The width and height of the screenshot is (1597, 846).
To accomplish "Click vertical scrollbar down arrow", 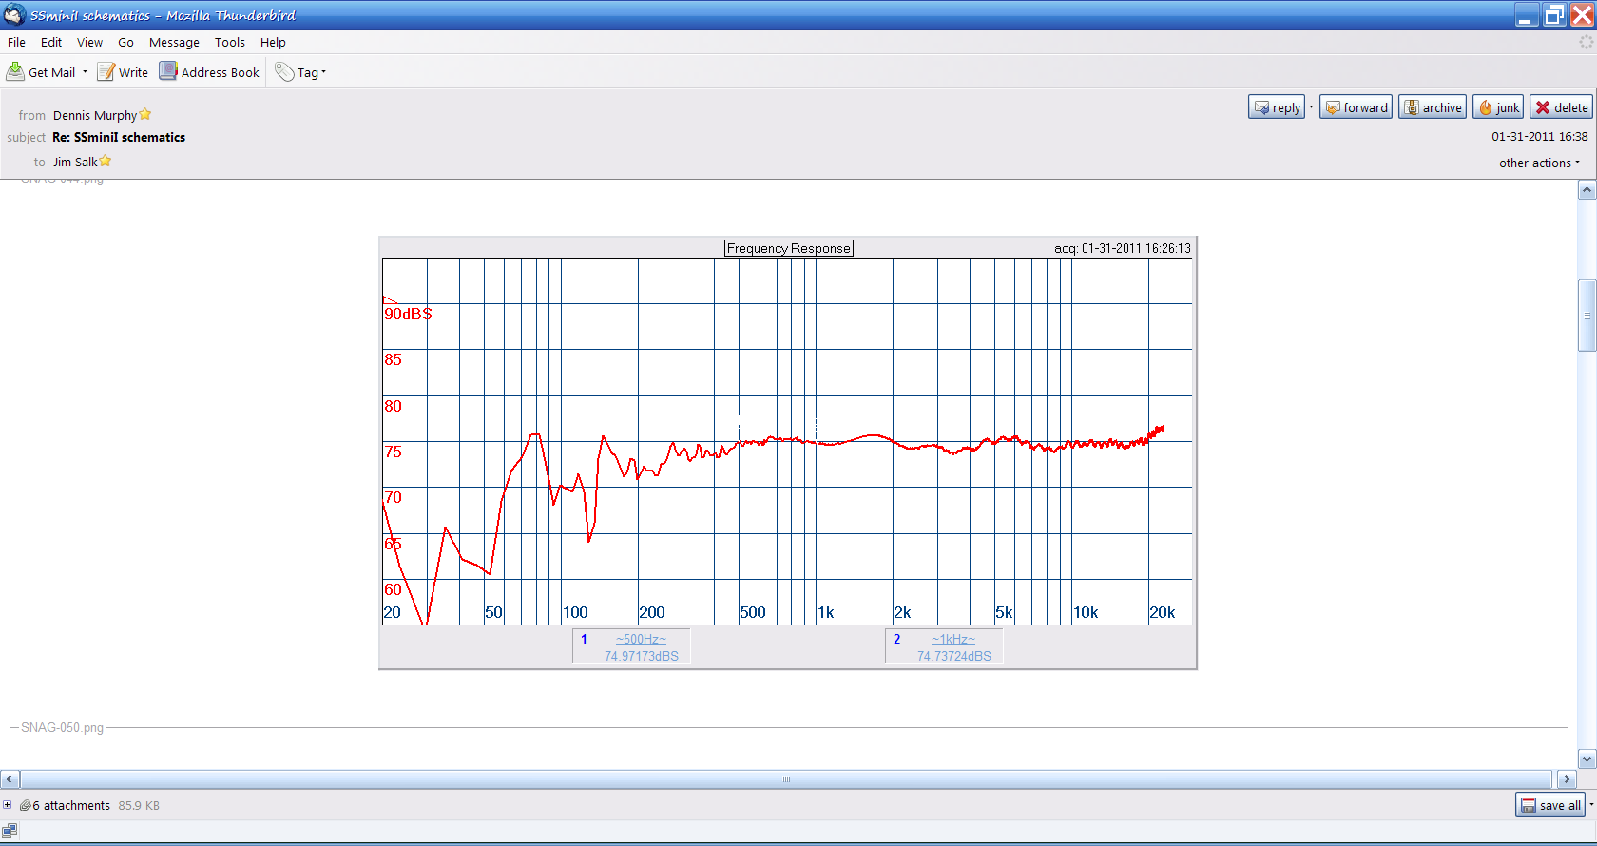I will point(1587,759).
